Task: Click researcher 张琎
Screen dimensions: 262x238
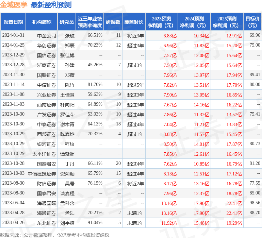Action: pyautogui.click(x=70, y=36)
